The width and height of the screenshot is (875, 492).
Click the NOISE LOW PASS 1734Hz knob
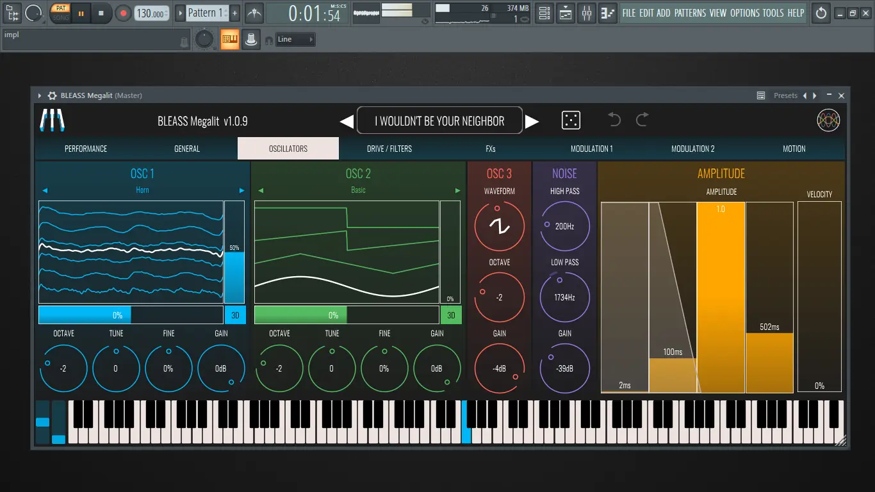565,297
